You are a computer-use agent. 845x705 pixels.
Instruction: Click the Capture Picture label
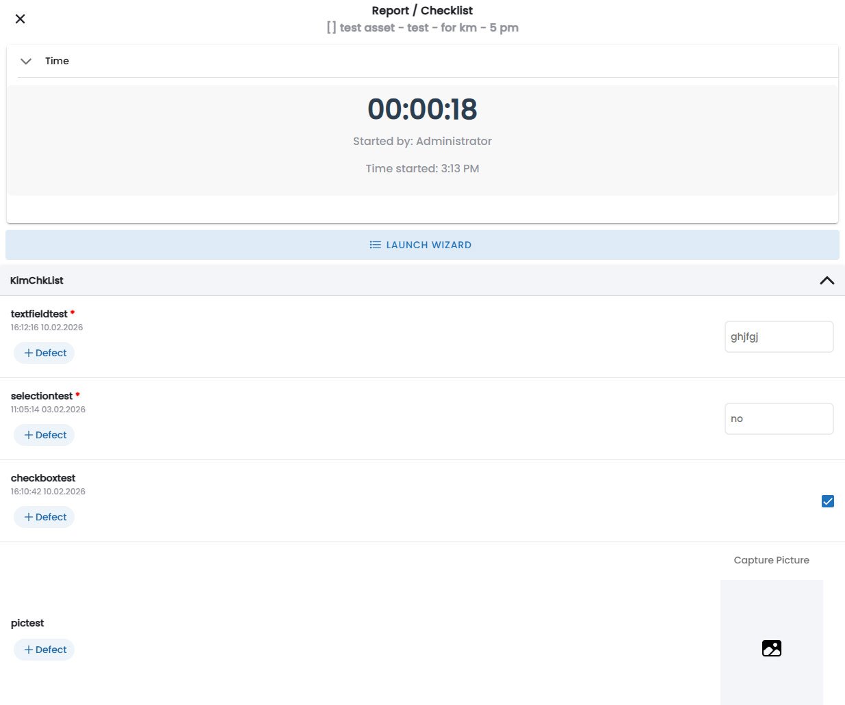pos(771,560)
